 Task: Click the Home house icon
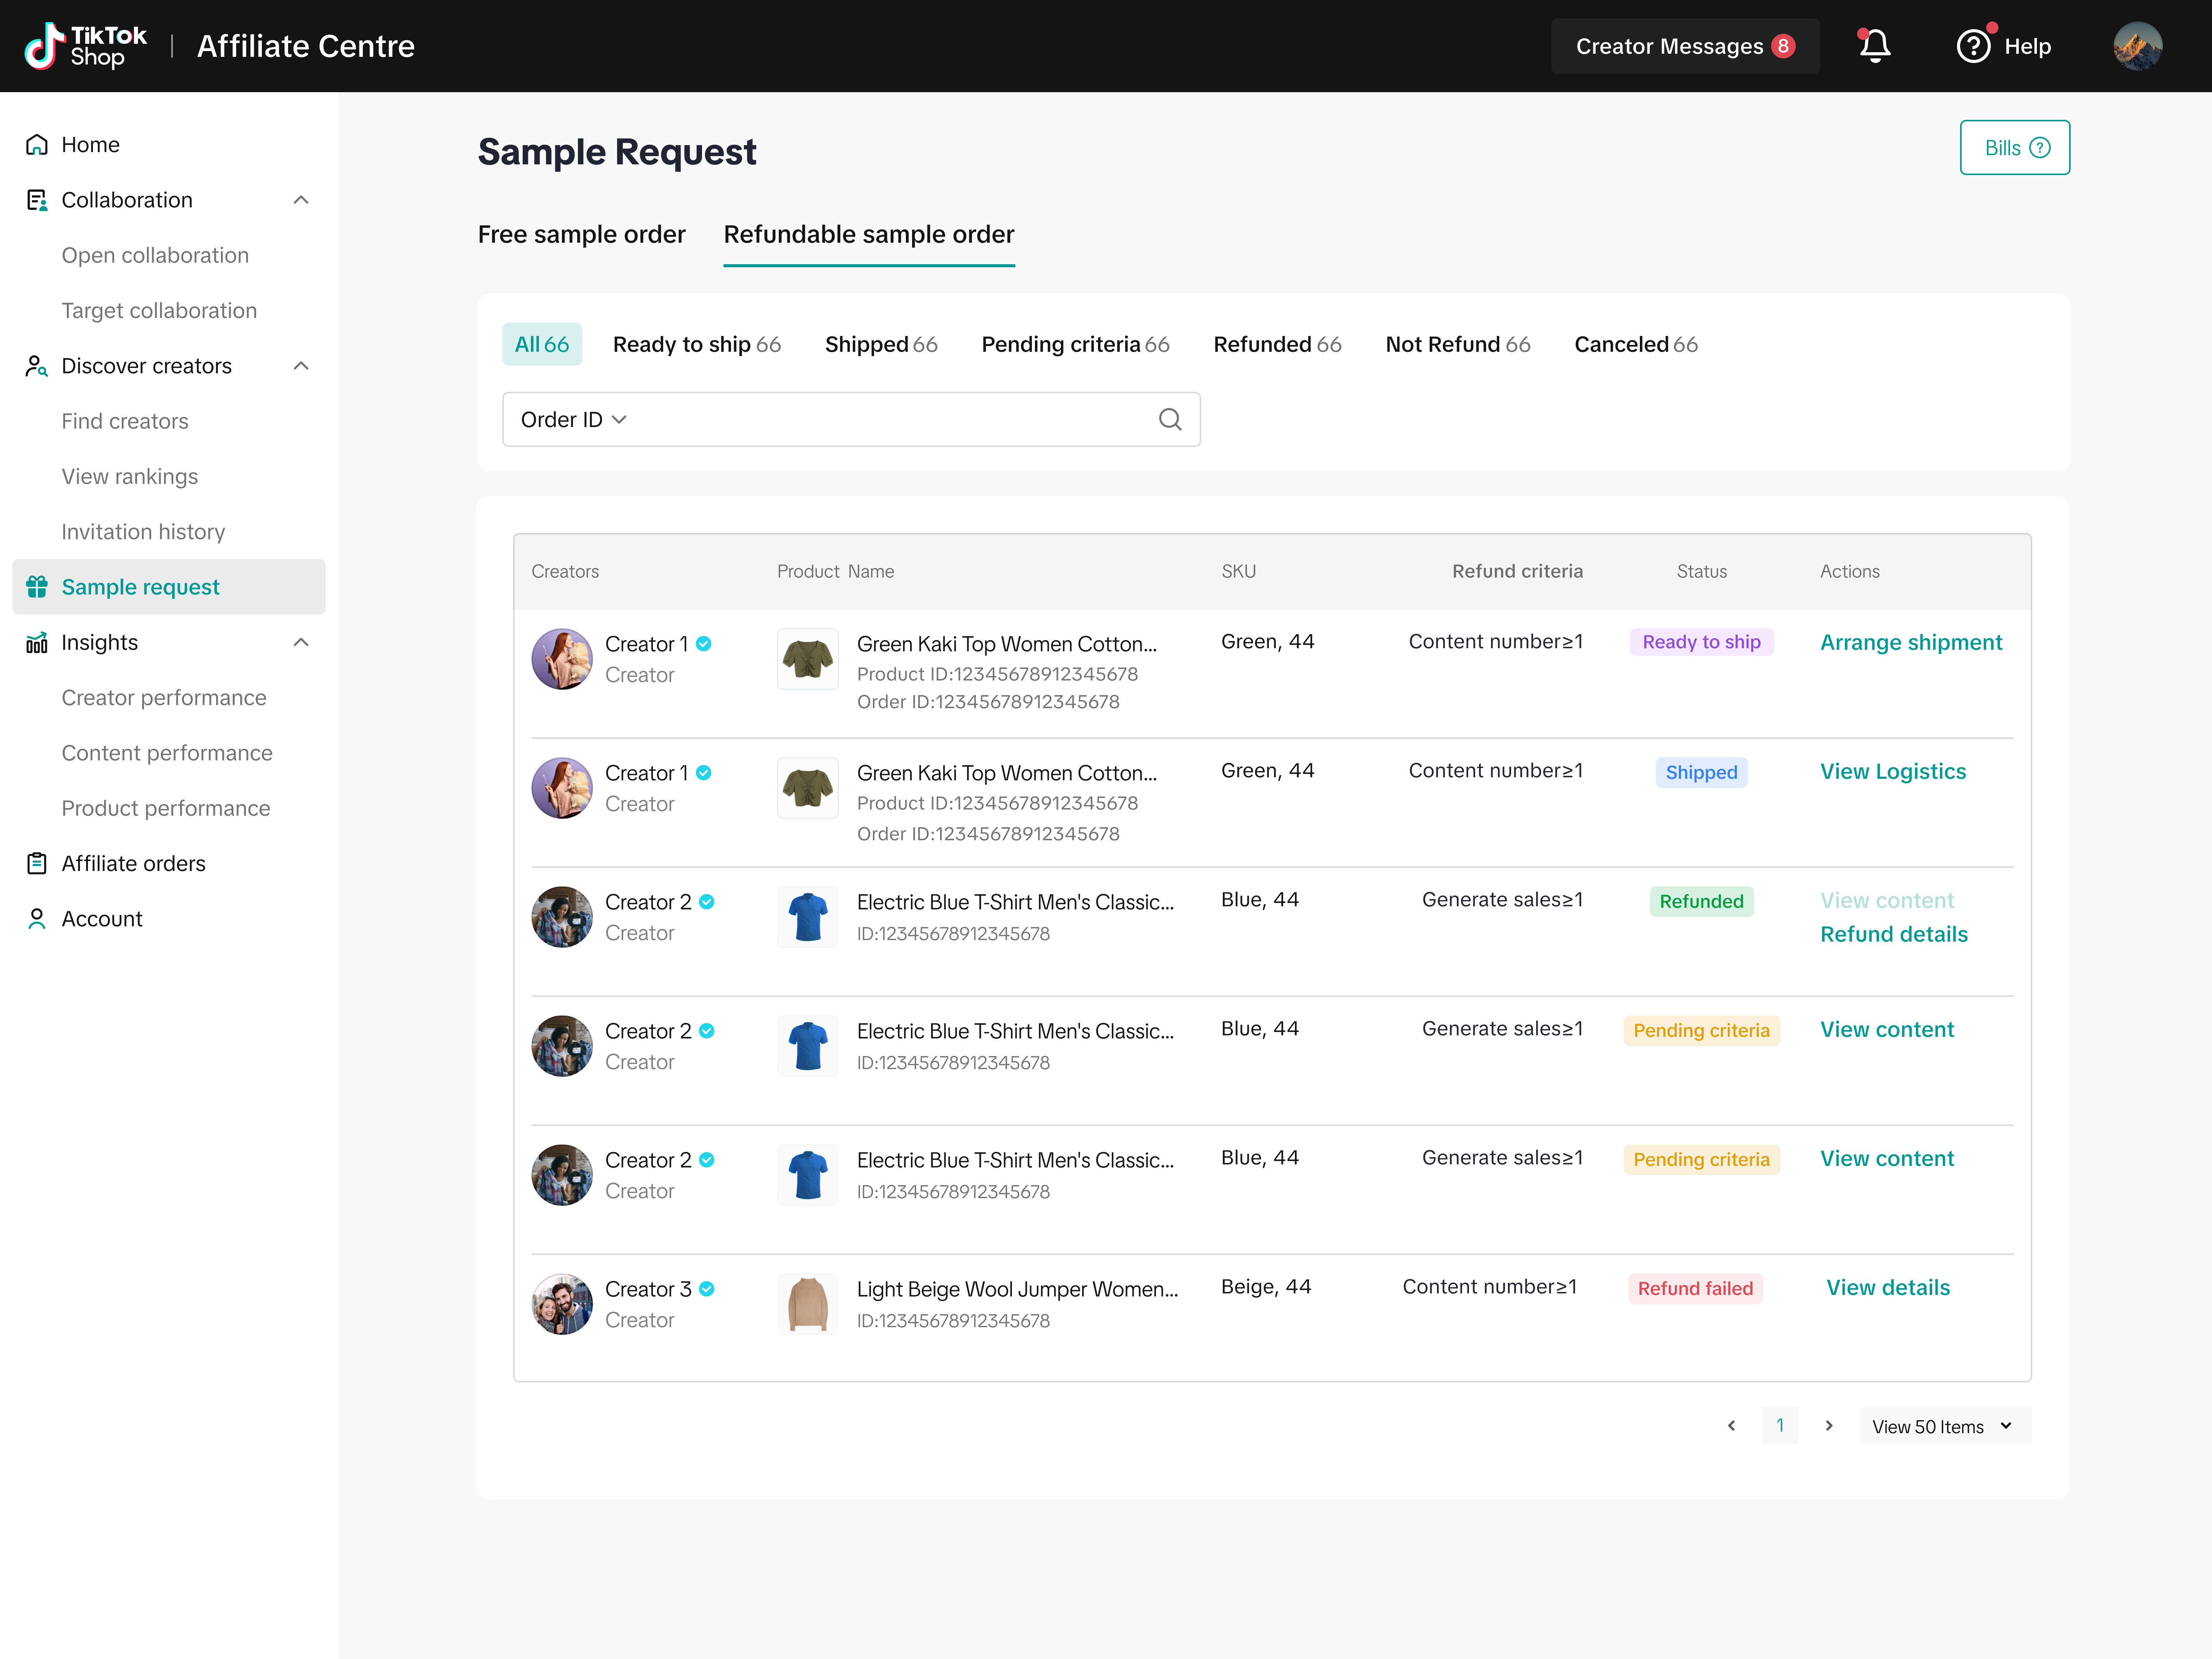click(x=37, y=145)
